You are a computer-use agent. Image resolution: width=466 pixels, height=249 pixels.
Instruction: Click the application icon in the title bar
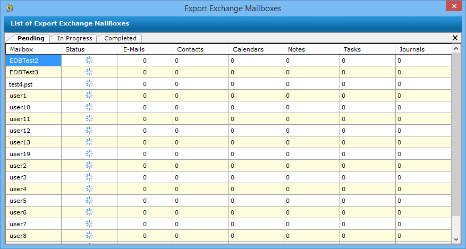tap(10, 8)
